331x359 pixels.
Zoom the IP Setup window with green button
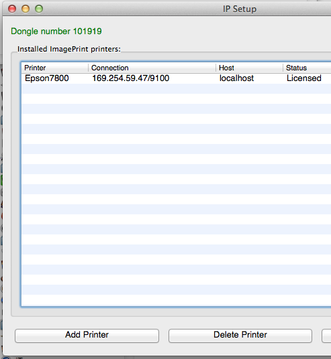point(39,9)
